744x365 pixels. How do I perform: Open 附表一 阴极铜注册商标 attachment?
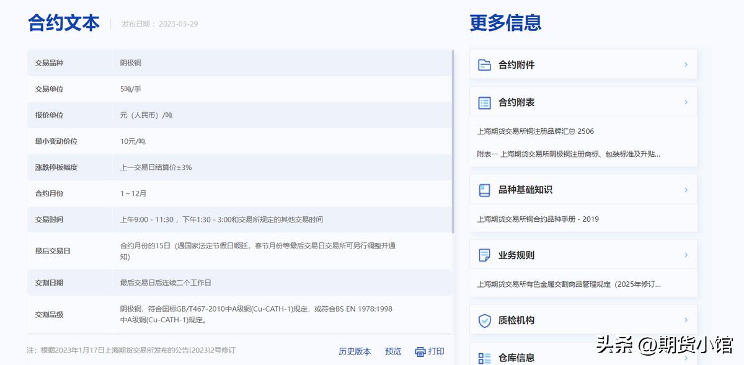[x=569, y=153]
